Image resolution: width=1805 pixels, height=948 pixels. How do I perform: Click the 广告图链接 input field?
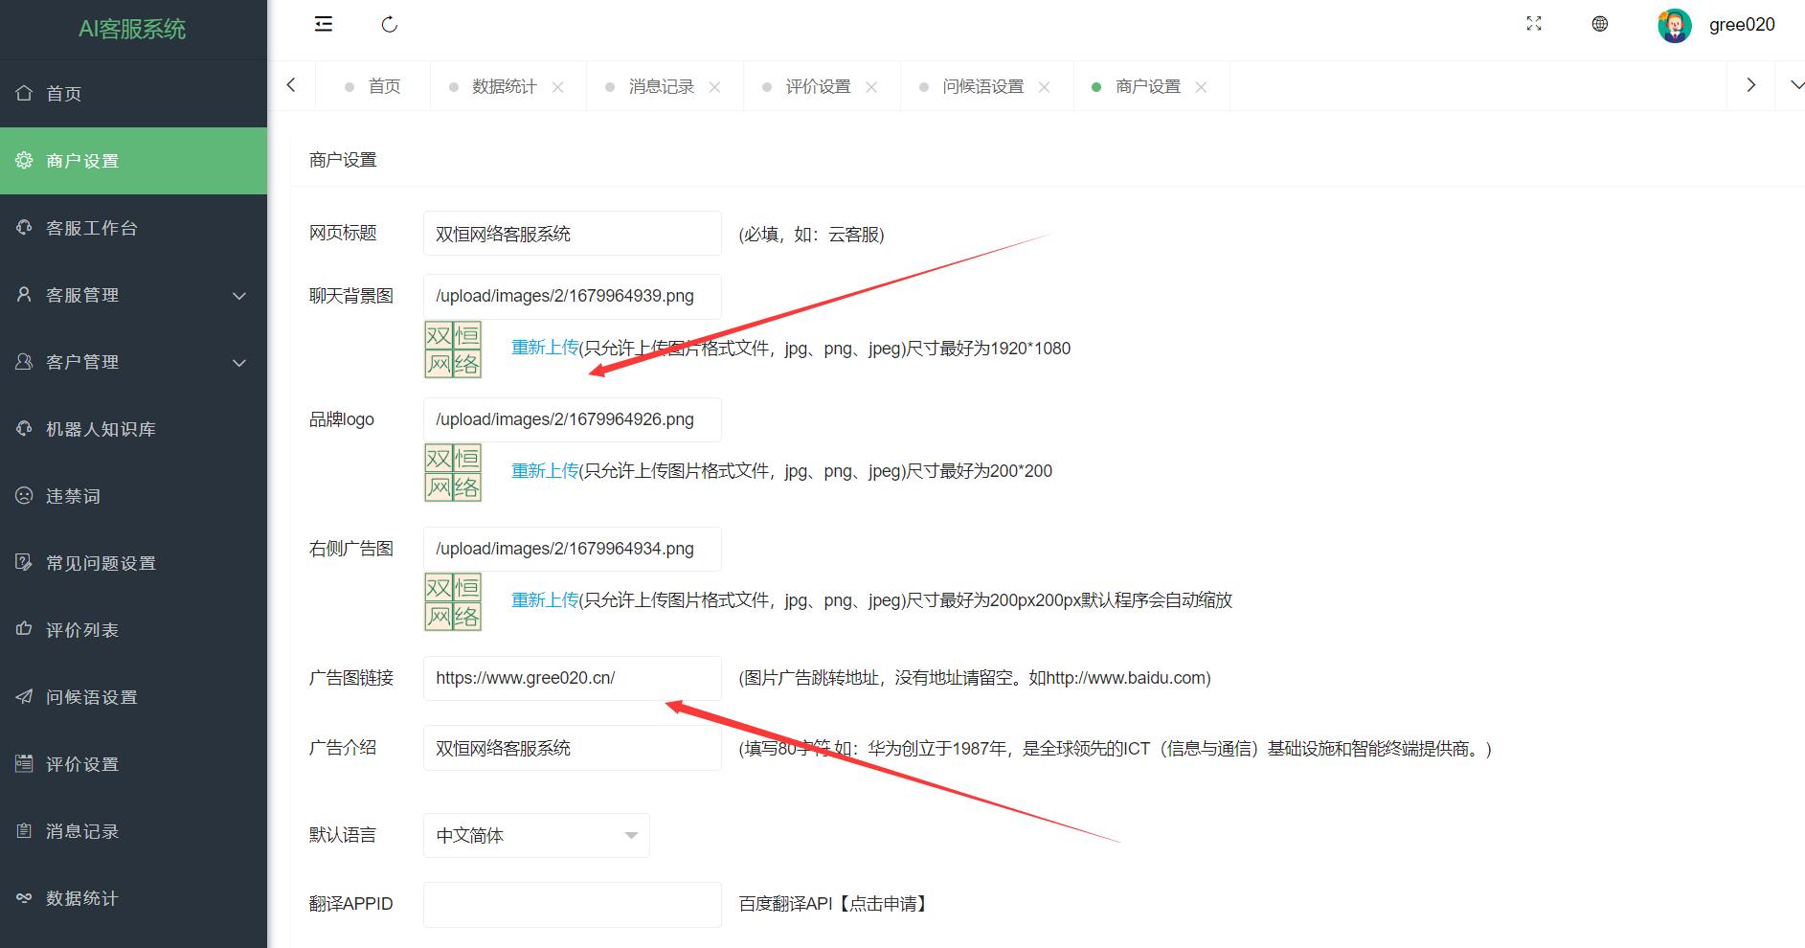[573, 678]
